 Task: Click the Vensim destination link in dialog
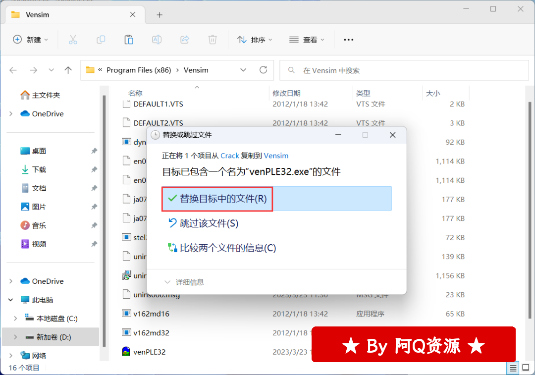[x=276, y=156]
